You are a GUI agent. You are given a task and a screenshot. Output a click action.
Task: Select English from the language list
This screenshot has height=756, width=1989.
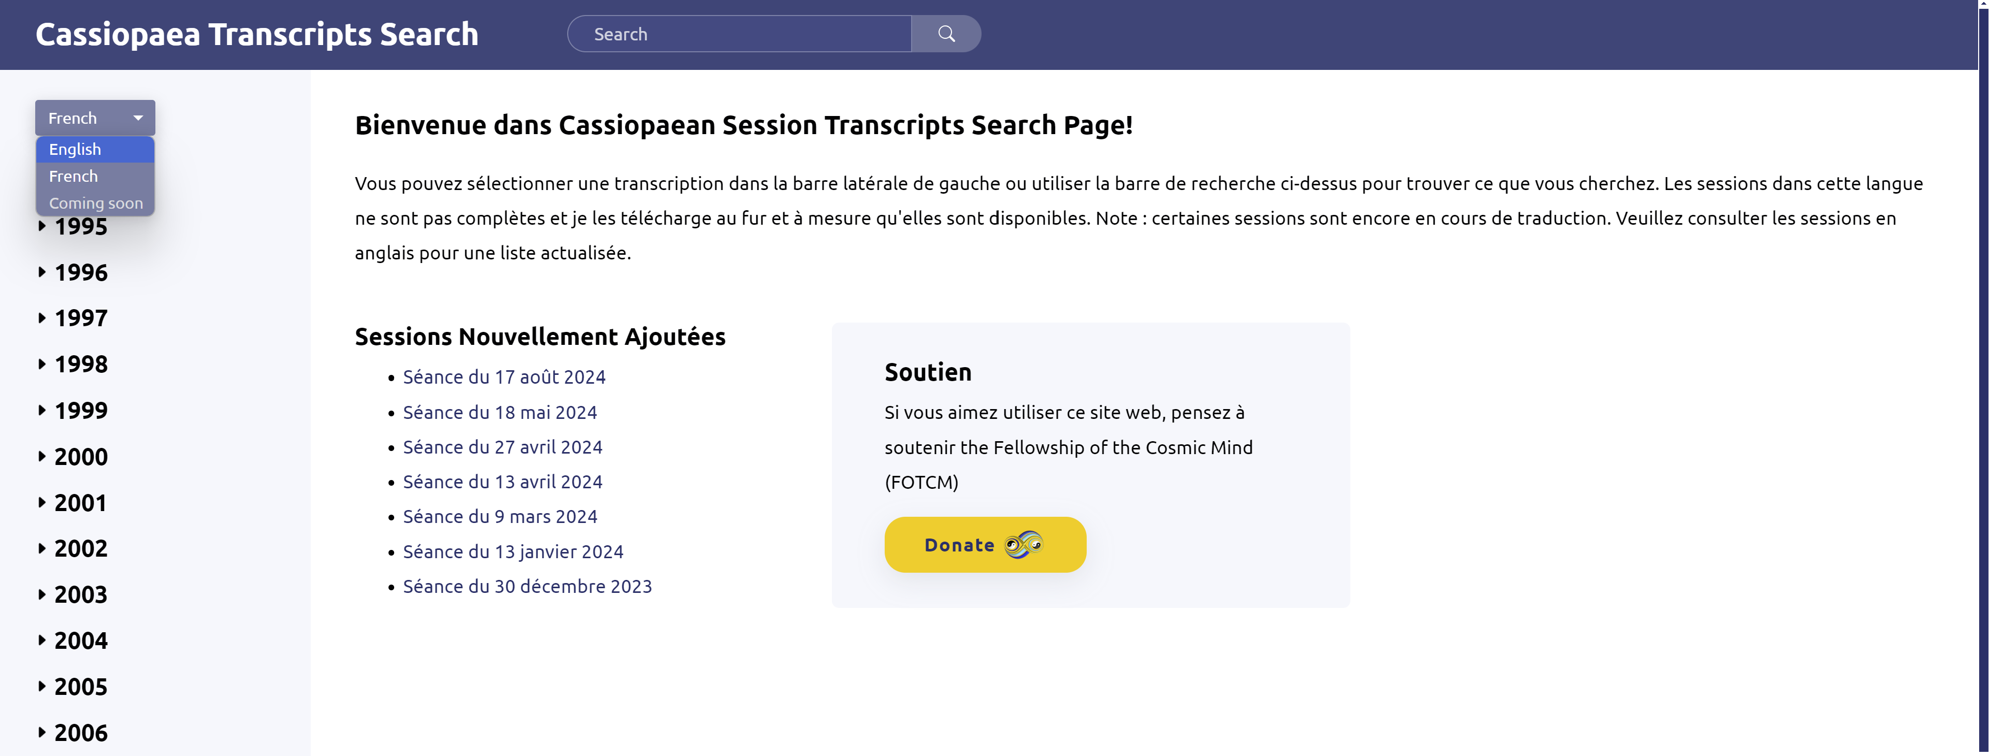(x=75, y=149)
